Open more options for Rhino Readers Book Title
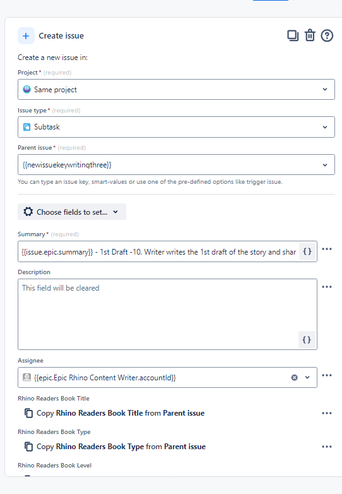 pos(327,413)
